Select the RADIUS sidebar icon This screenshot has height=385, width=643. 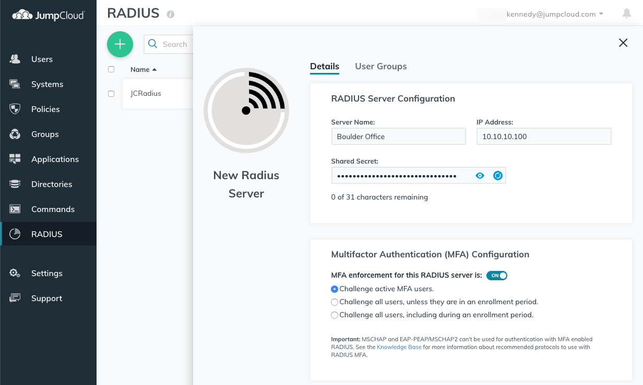tap(15, 234)
